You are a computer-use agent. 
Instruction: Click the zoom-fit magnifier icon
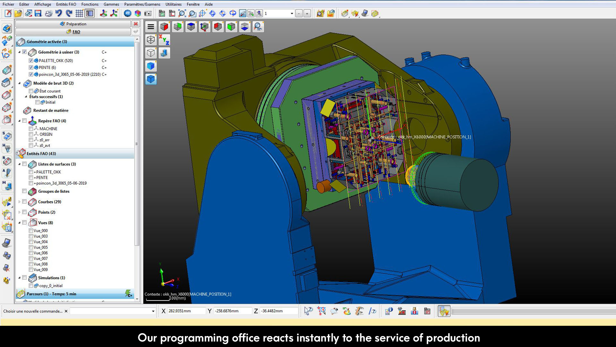point(182,13)
